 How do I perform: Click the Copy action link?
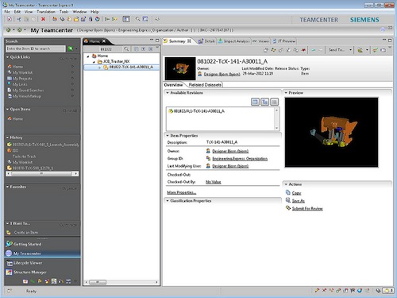click(296, 193)
